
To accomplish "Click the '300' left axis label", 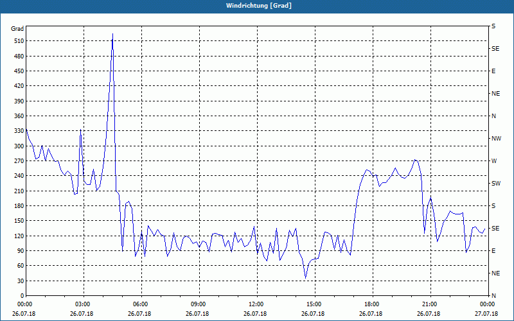I will tap(19, 146).
